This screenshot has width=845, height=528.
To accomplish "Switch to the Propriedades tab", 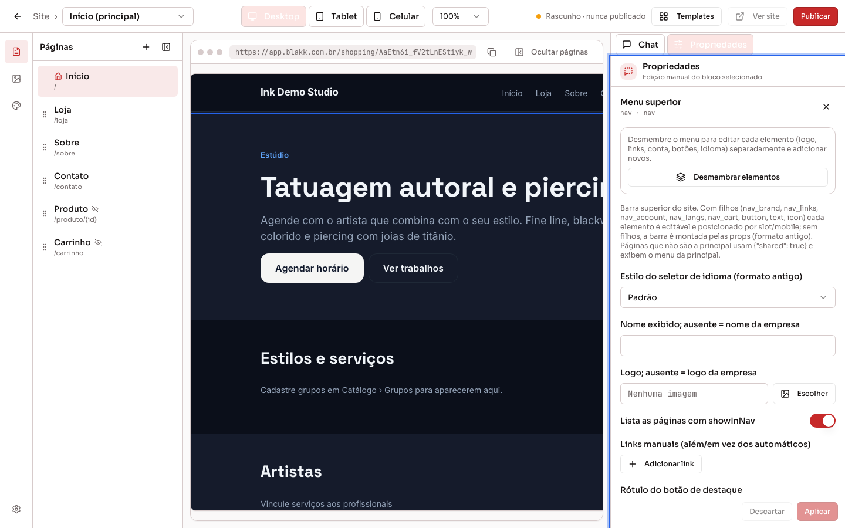I will [x=710, y=45].
